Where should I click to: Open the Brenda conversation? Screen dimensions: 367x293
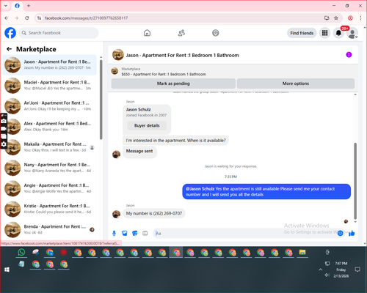50,229
